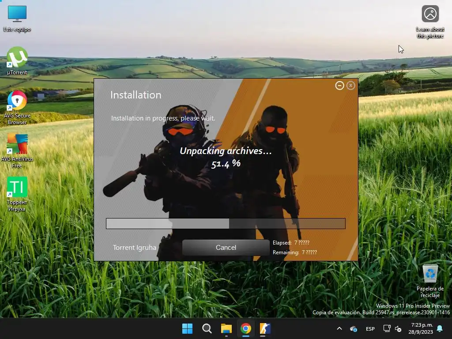Select the µTorrent desktop shortcut

(17, 61)
